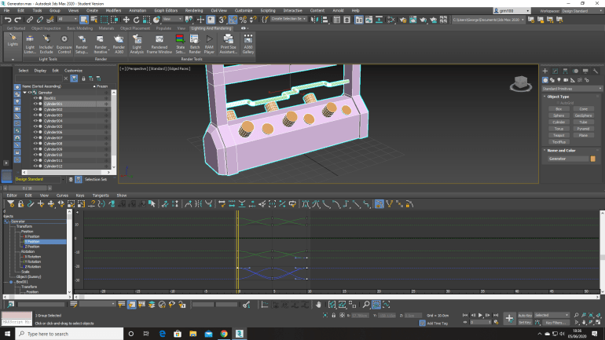Click the orange object color swatch
605x340 pixels.
pos(592,159)
